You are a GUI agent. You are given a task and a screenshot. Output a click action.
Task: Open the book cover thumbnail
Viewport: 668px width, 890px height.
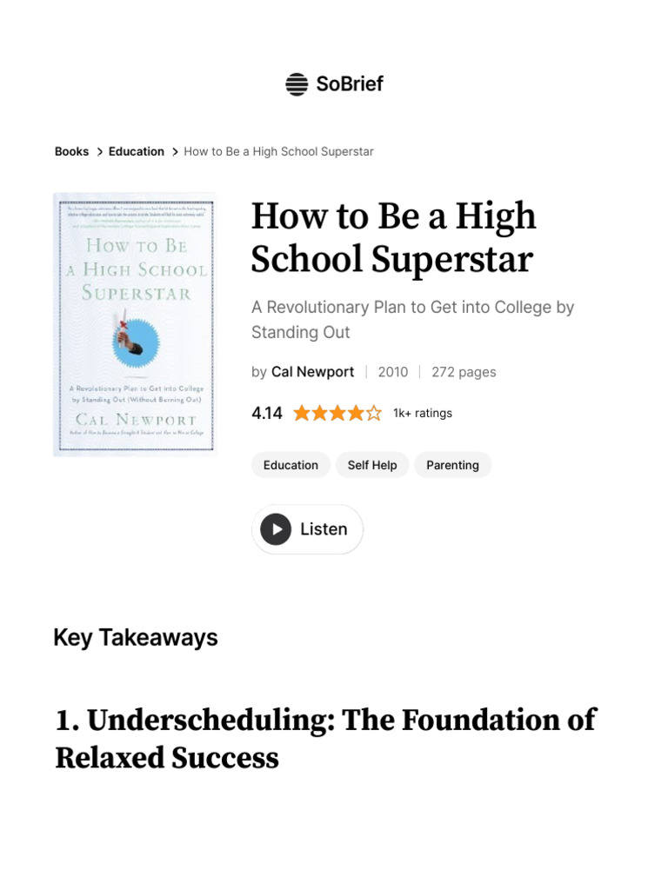coord(134,324)
